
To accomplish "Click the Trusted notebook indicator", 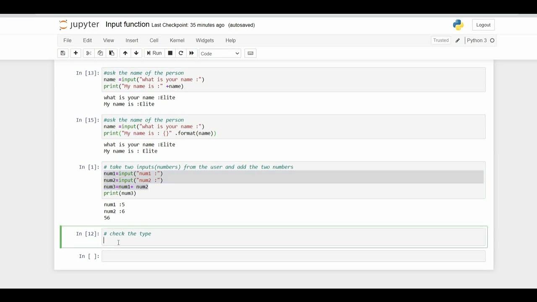I will [441, 40].
